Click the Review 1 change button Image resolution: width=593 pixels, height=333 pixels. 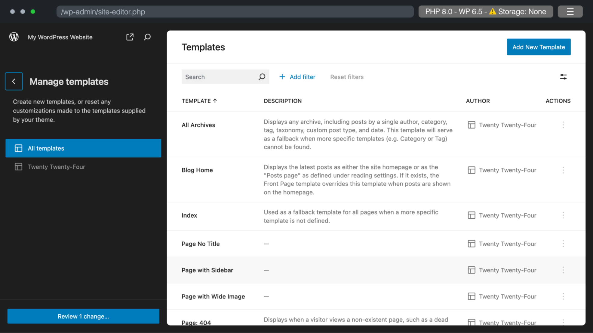[83, 316]
